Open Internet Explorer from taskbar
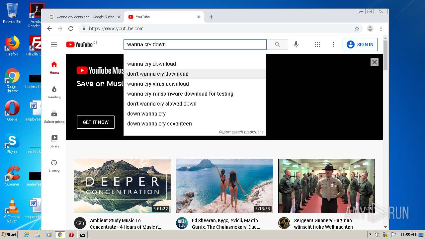The image size is (425, 239). 26,235
